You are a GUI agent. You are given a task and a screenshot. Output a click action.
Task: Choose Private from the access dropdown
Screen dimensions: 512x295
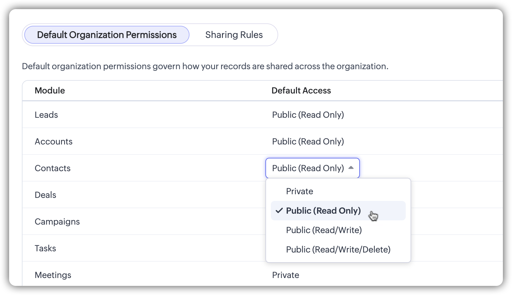click(299, 191)
